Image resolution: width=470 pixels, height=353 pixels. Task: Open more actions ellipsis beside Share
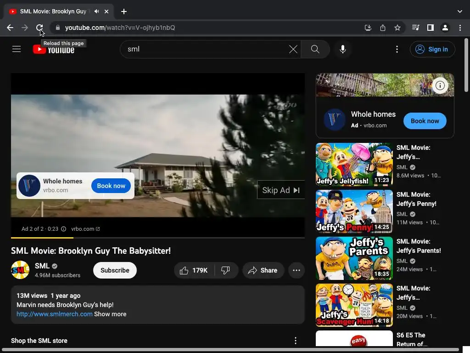tap(297, 270)
